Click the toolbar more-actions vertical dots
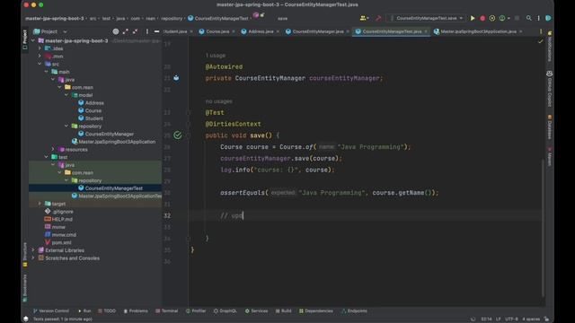 click(538, 18)
